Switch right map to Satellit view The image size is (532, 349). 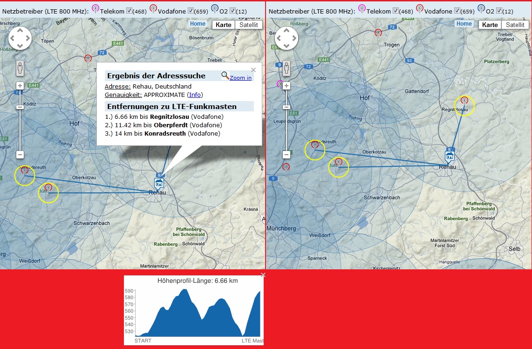pos(515,25)
